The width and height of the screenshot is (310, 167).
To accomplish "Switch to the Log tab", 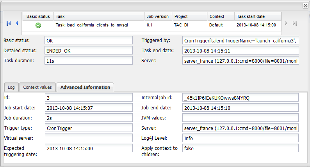I will tap(11, 87).
